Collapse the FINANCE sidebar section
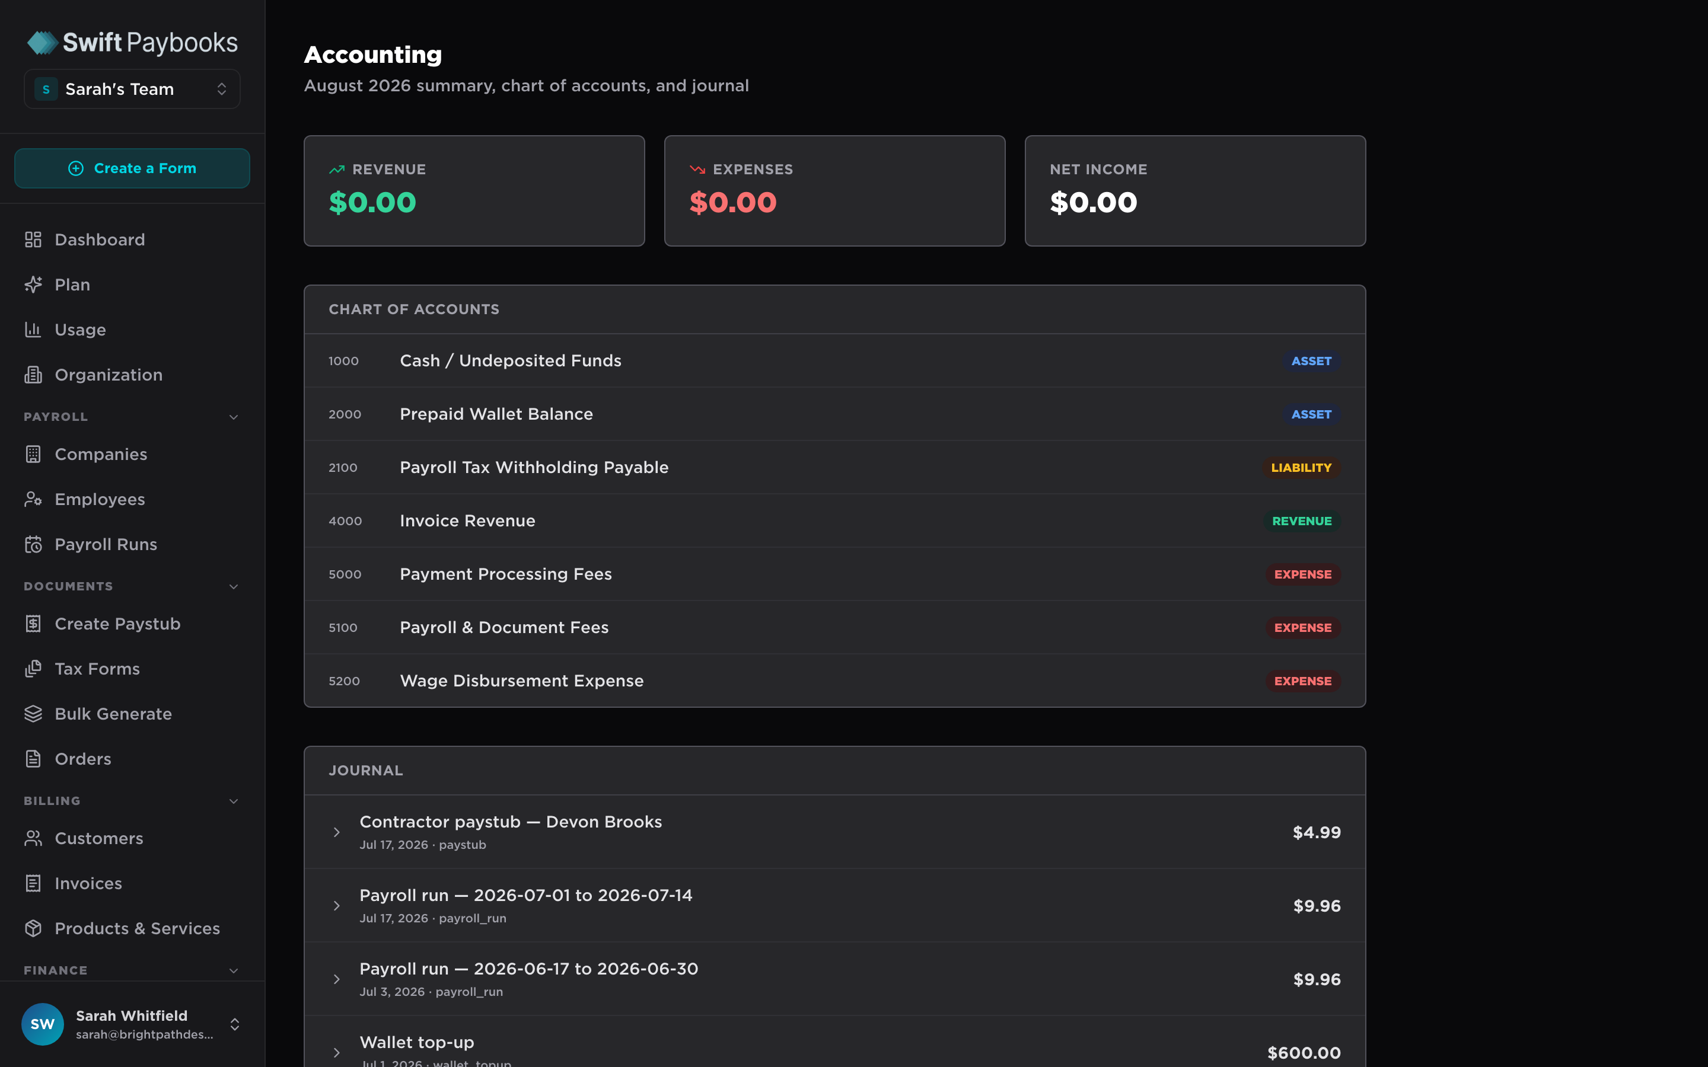Viewport: 1708px width, 1067px height. click(234, 970)
